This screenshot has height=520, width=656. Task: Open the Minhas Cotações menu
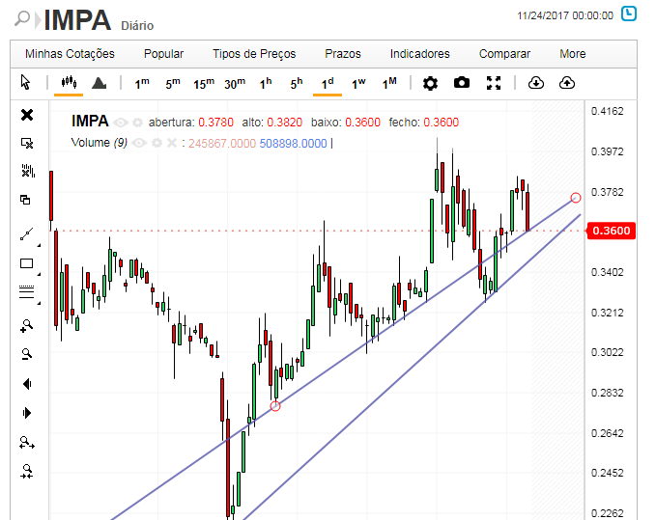click(70, 54)
